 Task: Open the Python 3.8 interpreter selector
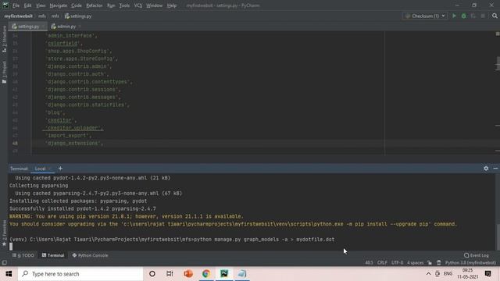click(470, 263)
